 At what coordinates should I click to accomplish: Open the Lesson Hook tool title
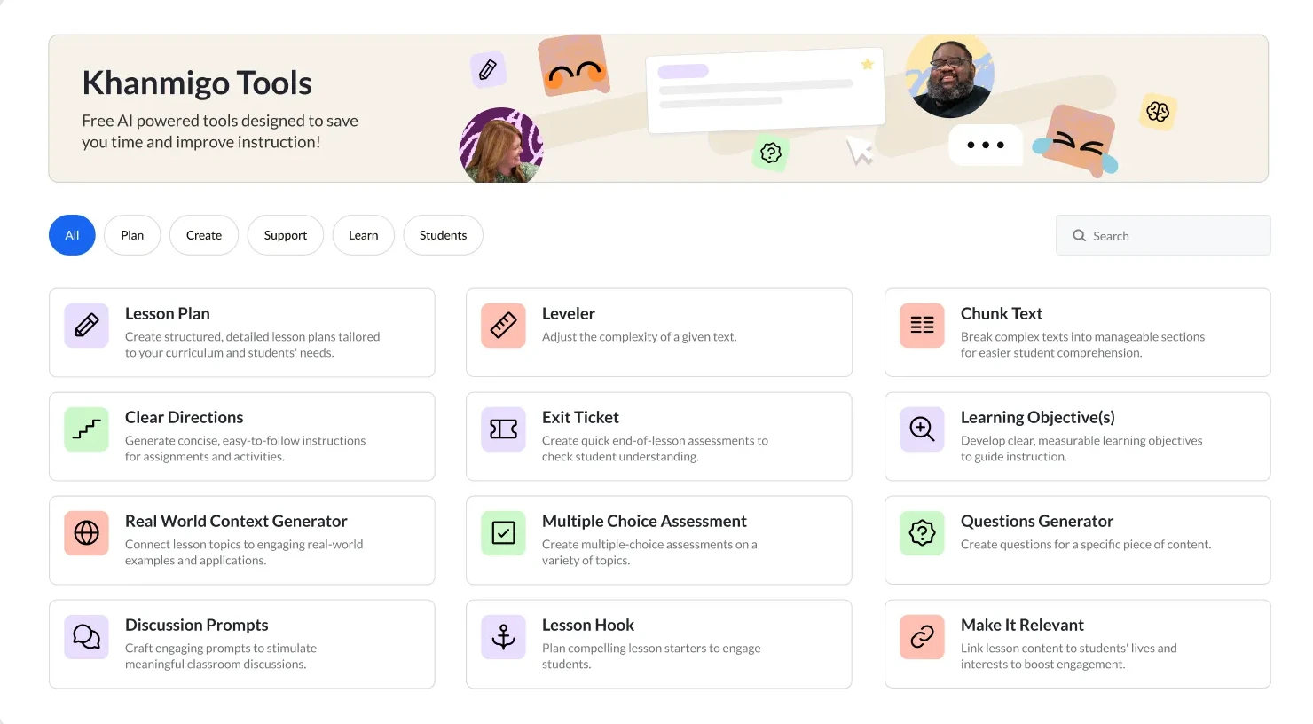(x=588, y=625)
